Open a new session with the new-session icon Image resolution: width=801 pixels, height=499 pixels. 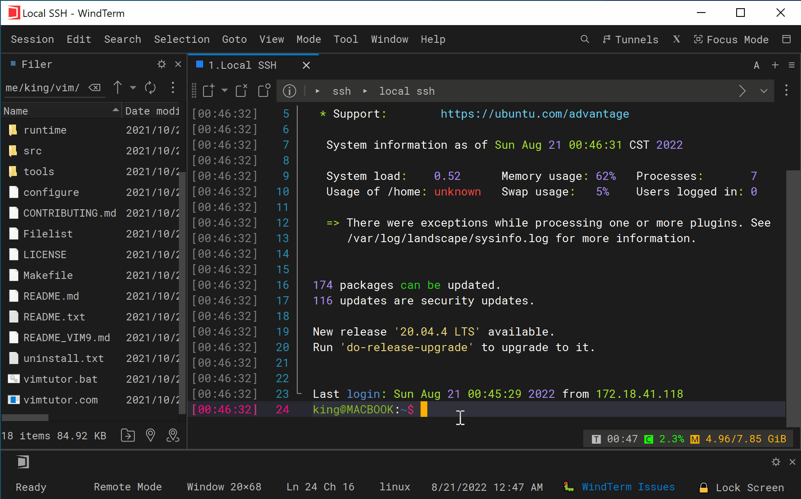click(208, 91)
